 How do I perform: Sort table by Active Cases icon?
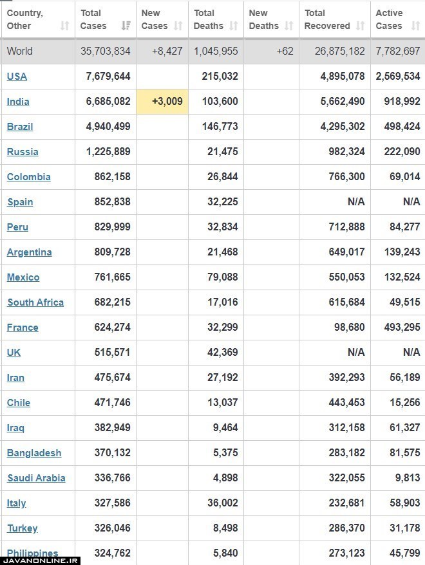tap(415, 26)
